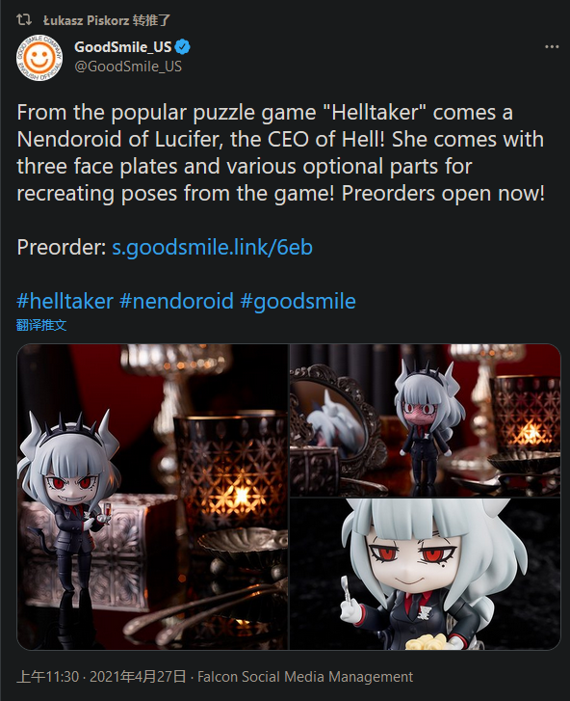Click the 翻译推文 translate tweet button

(x=41, y=325)
